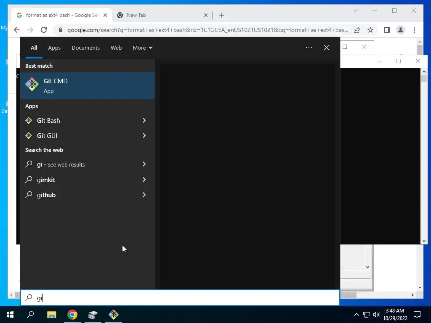The height and width of the screenshot is (323, 431).
Task: Toggle the Chrome side panel
Action: click(x=387, y=30)
